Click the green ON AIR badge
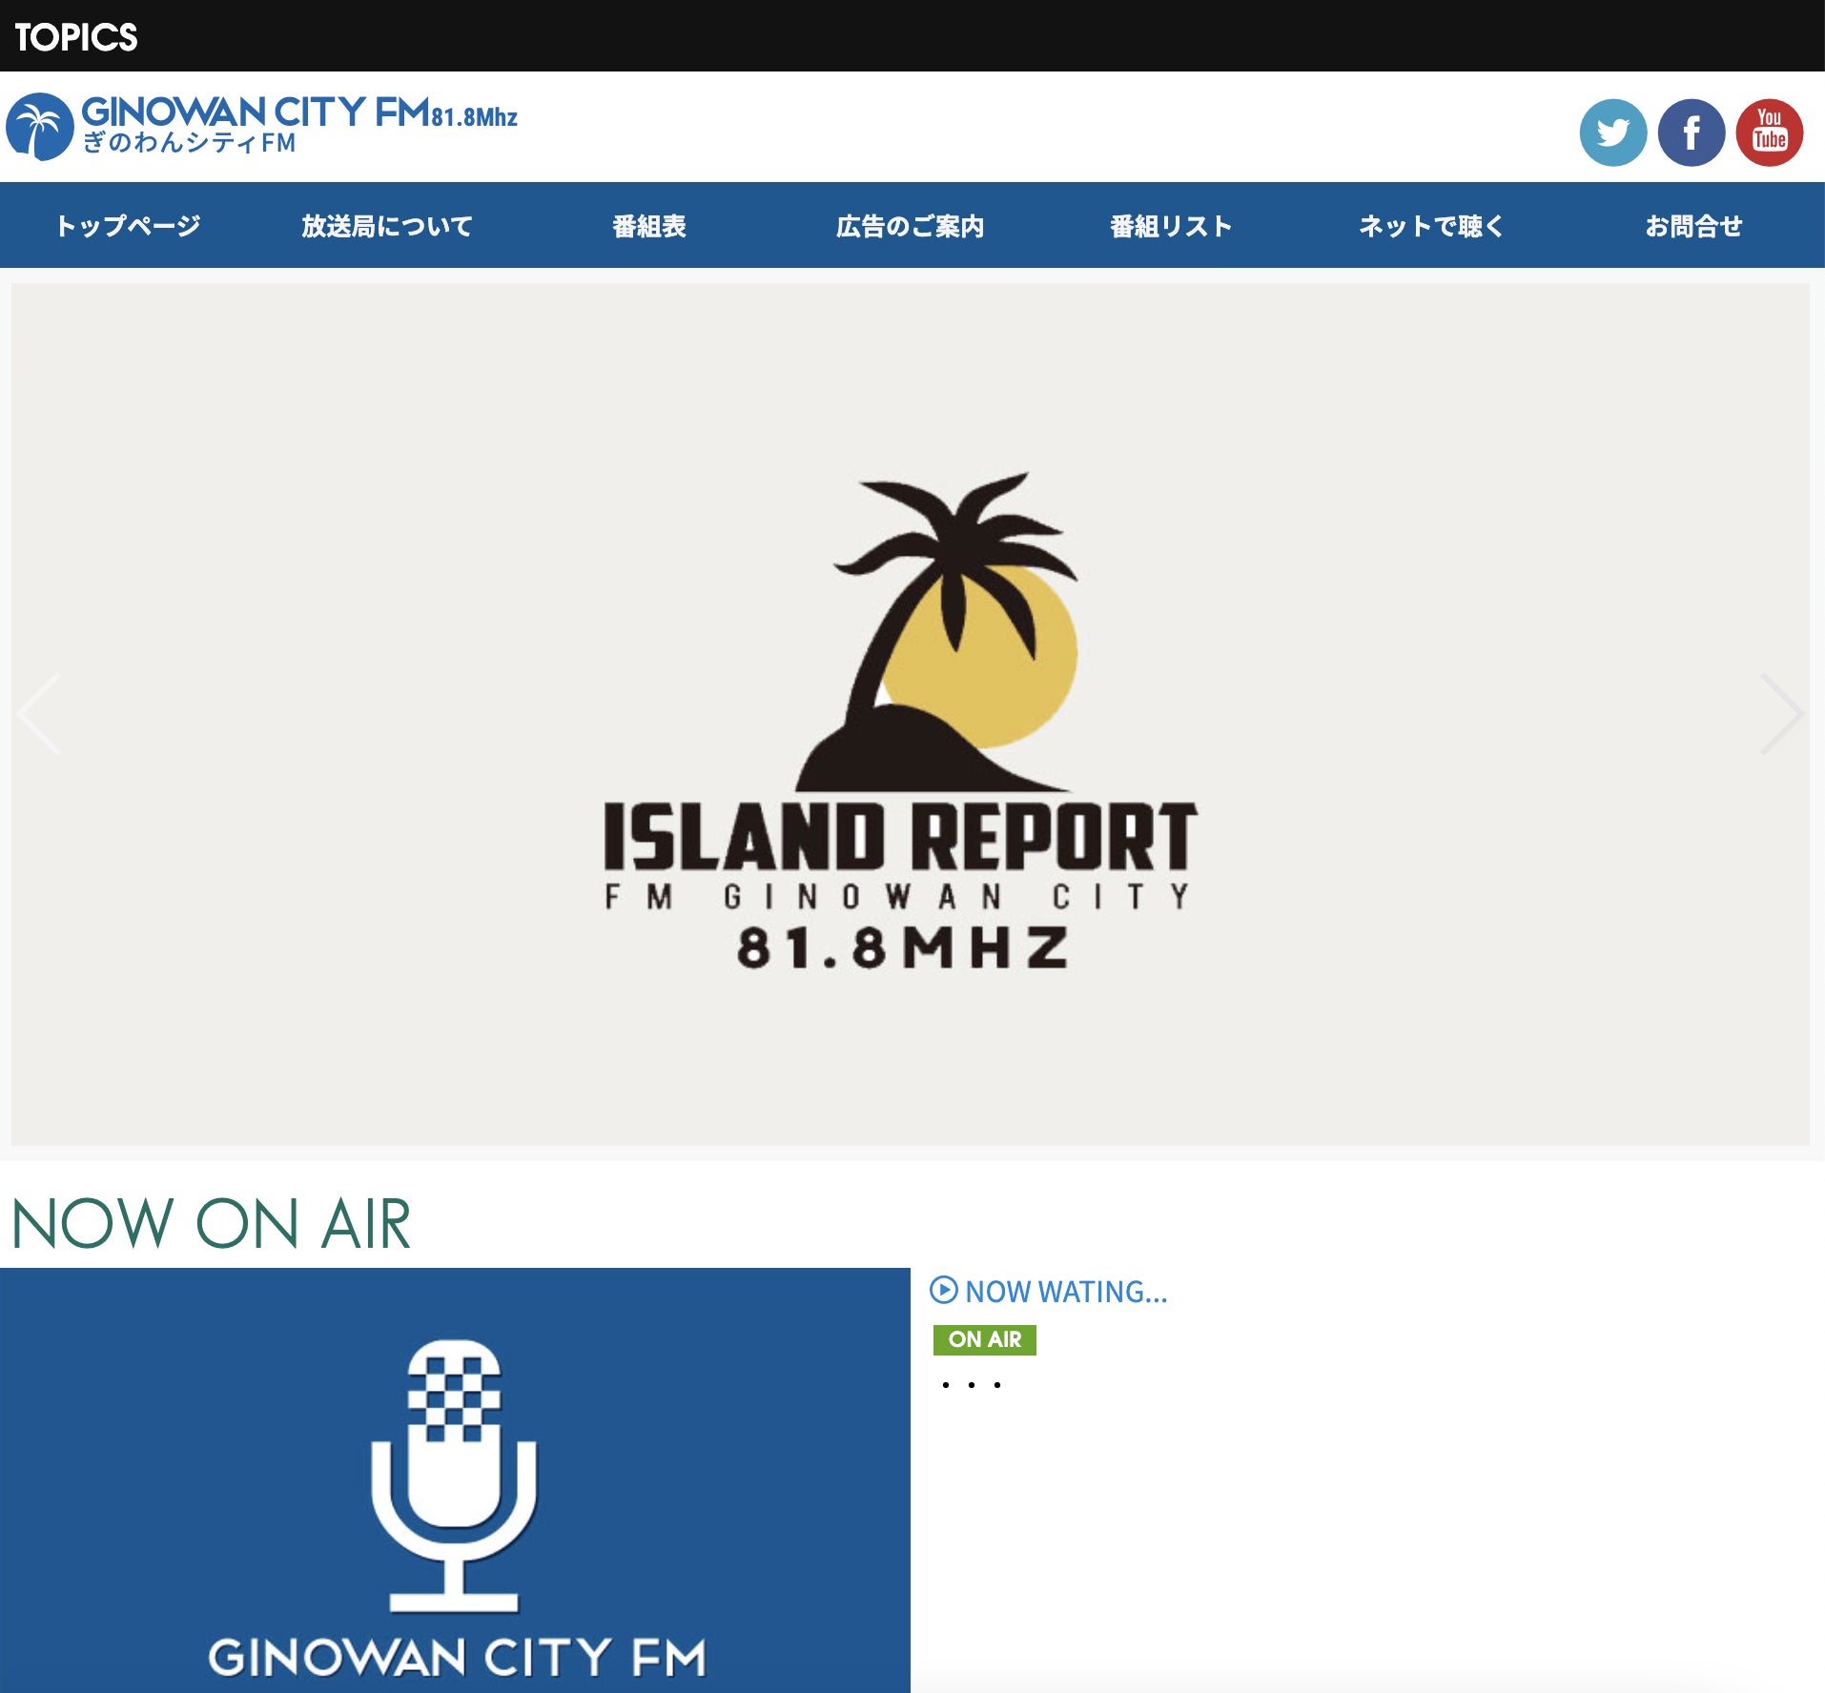The height and width of the screenshot is (1693, 1825). (x=984, y=1339)
